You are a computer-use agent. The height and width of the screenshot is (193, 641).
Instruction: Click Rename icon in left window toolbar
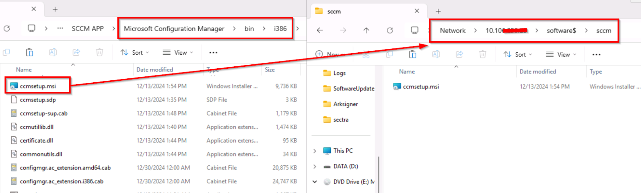52,52
